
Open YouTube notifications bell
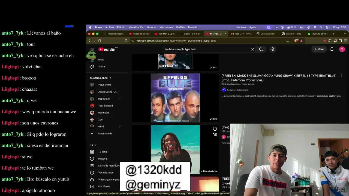pos(332,49)
